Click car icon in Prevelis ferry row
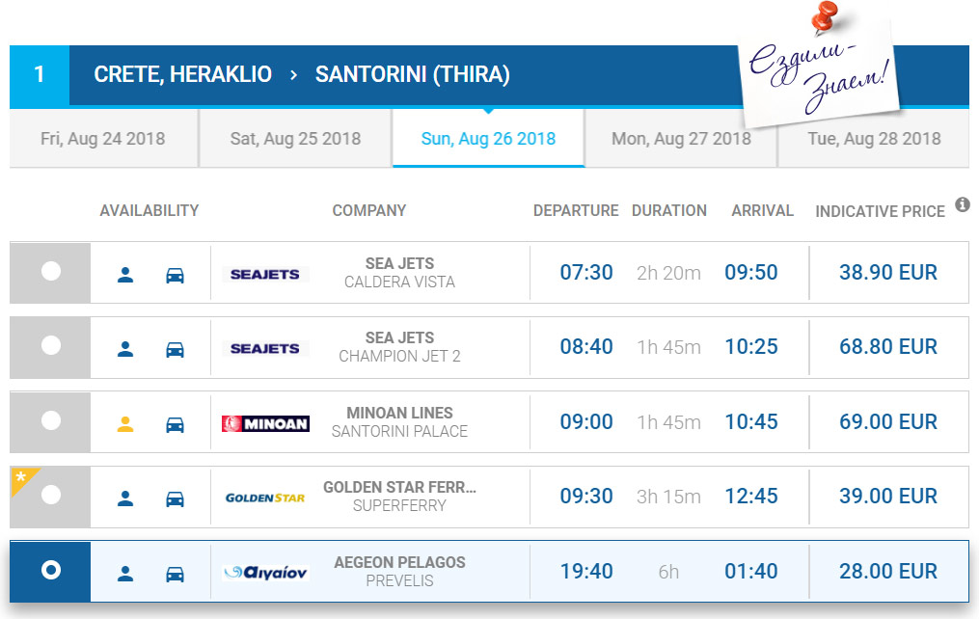Image resolution: width=979 pixels, height=619 pixels. (x=175, y=573)
